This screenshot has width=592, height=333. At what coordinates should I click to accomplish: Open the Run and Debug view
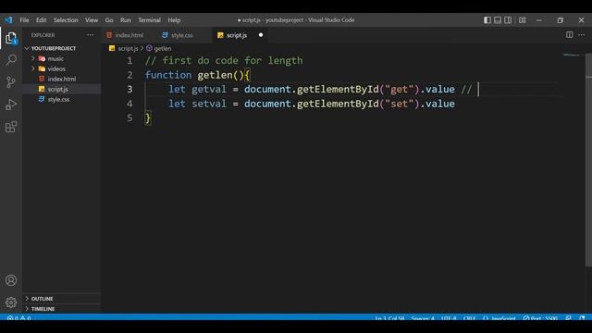click(11, 105)
